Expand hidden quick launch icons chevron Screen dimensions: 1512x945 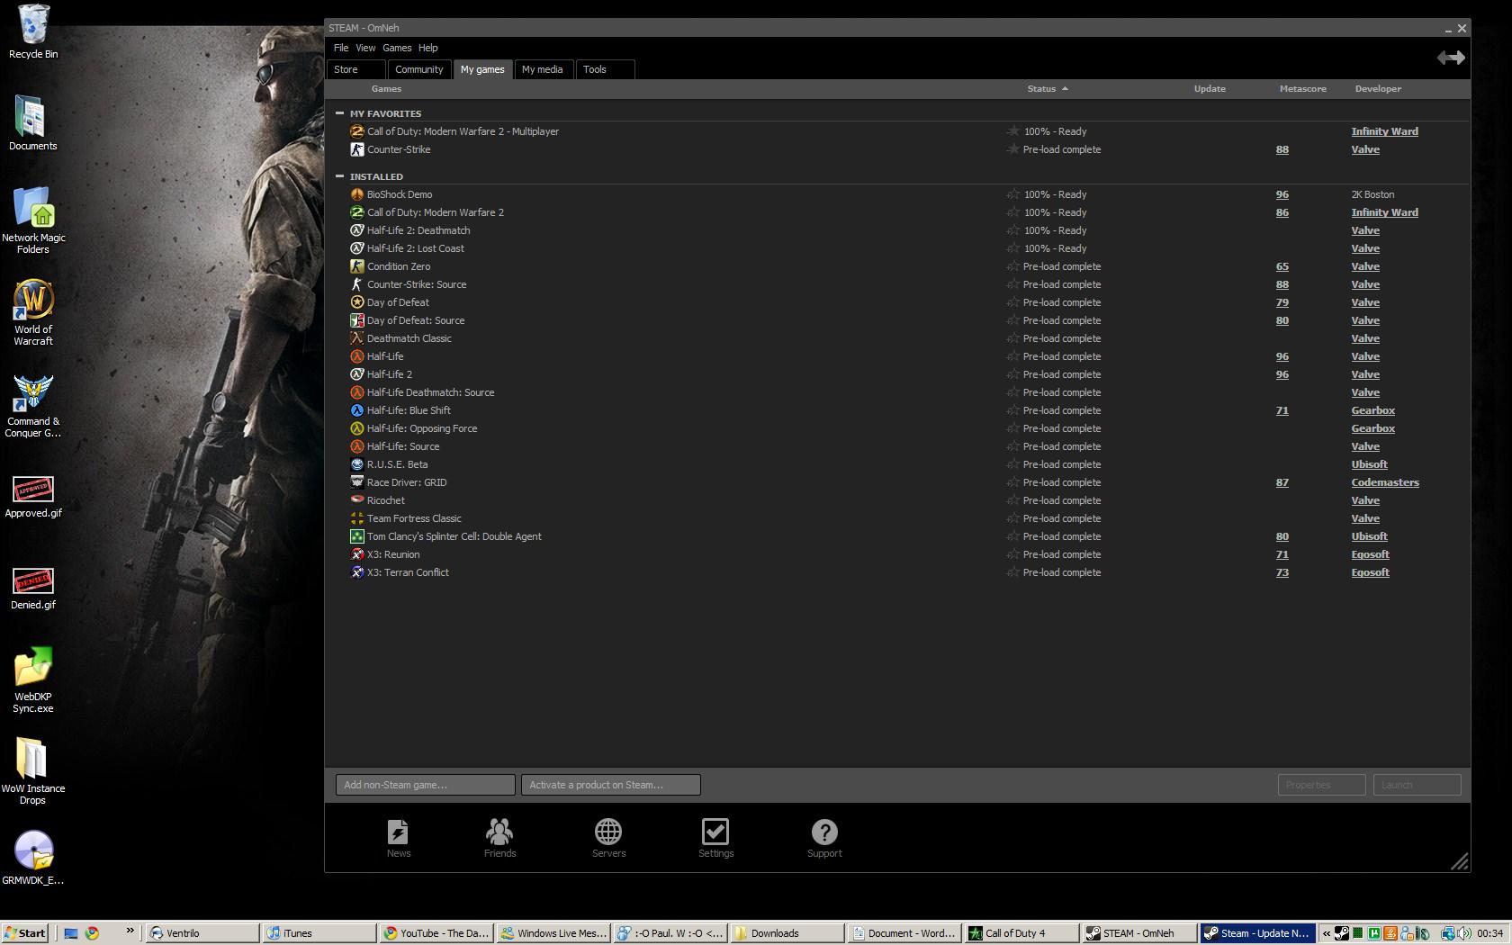130,931
